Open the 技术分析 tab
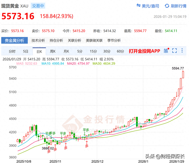The image size is (189, 163). [38, 40]
